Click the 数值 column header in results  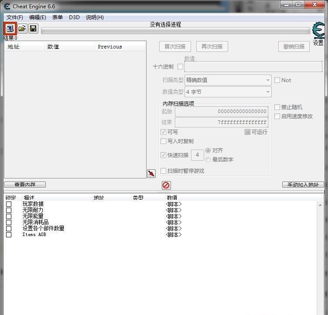[x=69, y=47]
